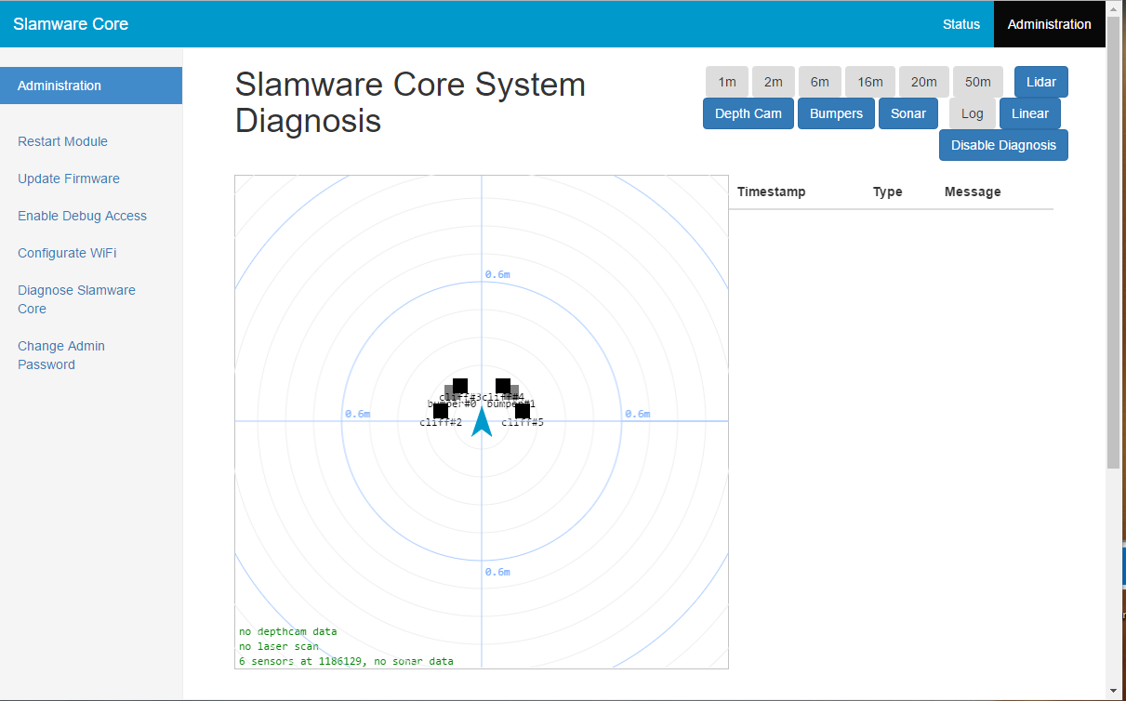Image resolution: width=1126 pixels, height=701 pixels.
Task: Open Diagnose Slamware Core page
Action: tap(76, 299)
